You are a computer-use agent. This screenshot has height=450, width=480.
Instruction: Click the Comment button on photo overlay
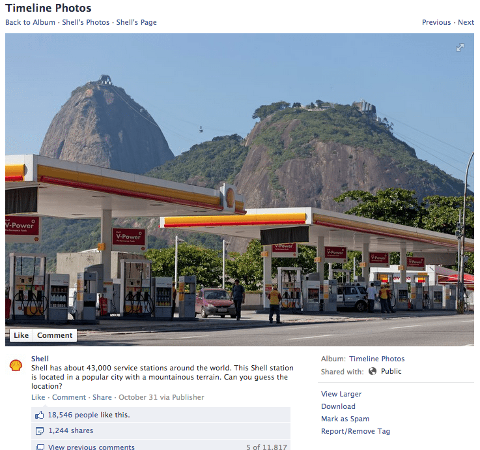click(55, 335)
